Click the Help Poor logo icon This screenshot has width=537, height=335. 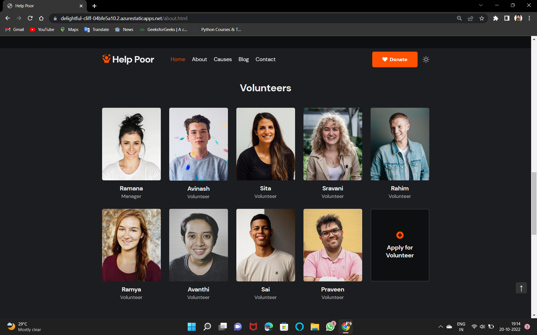106,59
